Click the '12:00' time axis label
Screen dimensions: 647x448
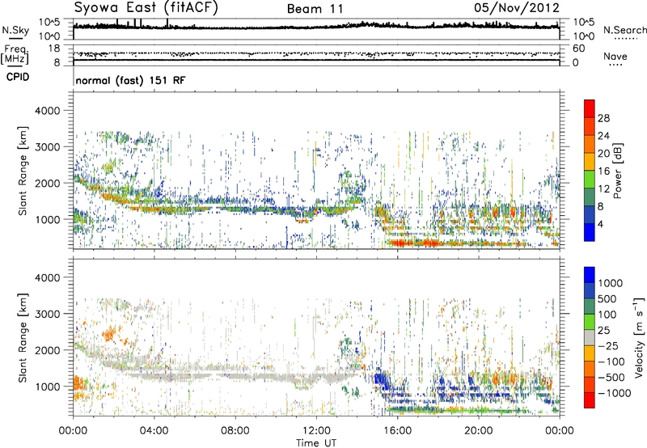316,431
